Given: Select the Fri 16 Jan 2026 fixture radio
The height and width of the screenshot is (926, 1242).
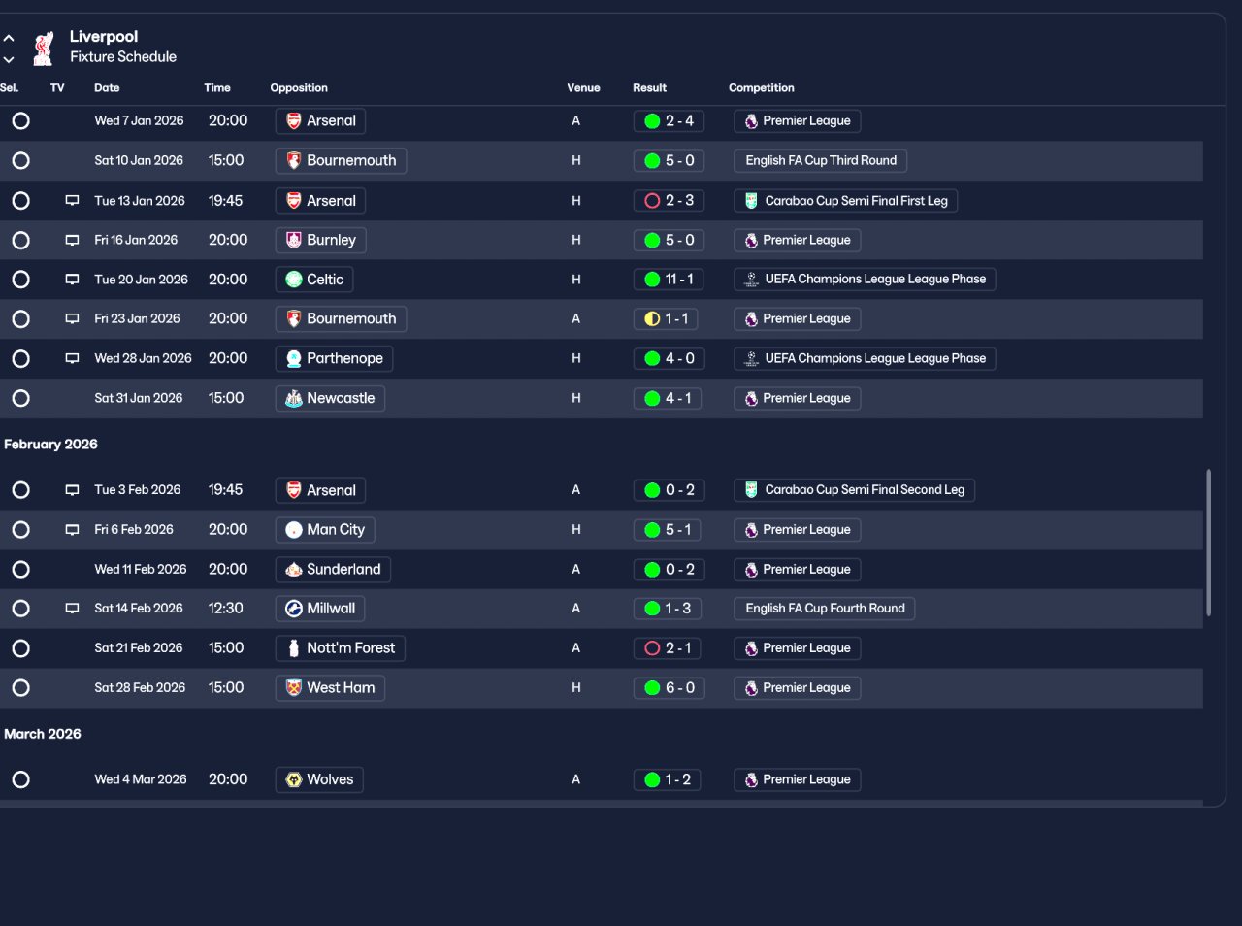Looking at the screenshot, I should pos(20,240).
